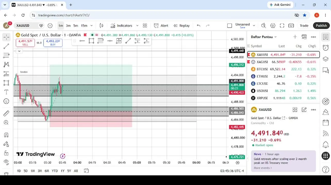The image size is (331, 185).
Task: Select ETHUSD row in watchlist
Action: tap(283, 76)
